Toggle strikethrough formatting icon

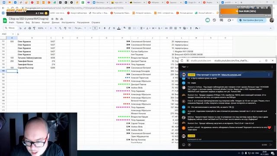pyautogui.click(x=114, y=28)
